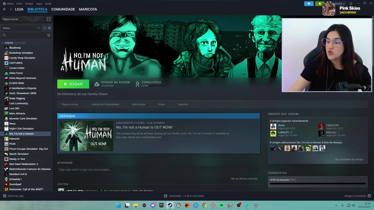
Task: Open Ver as últimas notícias
Action: point(244,178)
